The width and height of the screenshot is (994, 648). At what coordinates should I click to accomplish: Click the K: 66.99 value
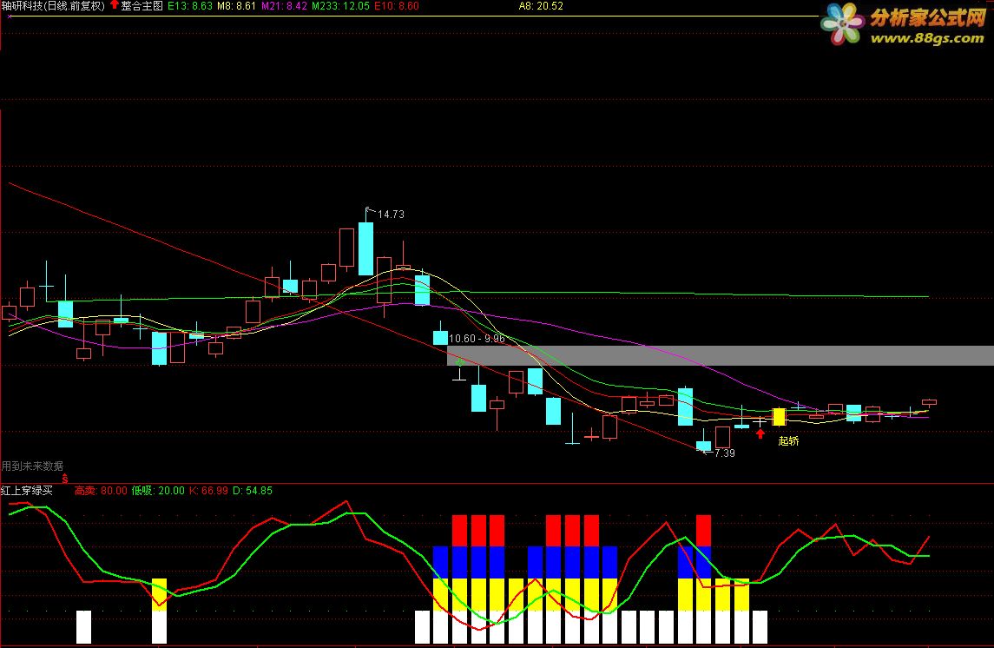pyautogui.click(x=208, y=490)
